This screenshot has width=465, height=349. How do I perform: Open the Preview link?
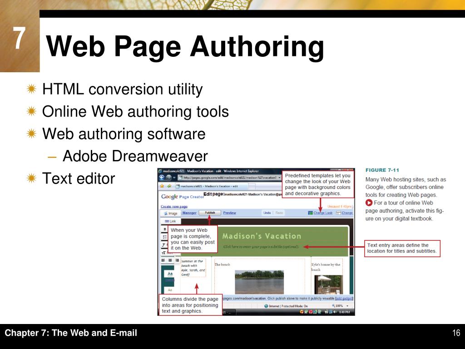point(229,213)
